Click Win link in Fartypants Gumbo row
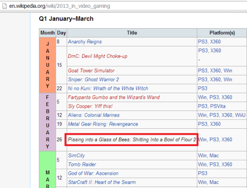The width and height of the screenshot is (247, 188). [x=202, y=97]
